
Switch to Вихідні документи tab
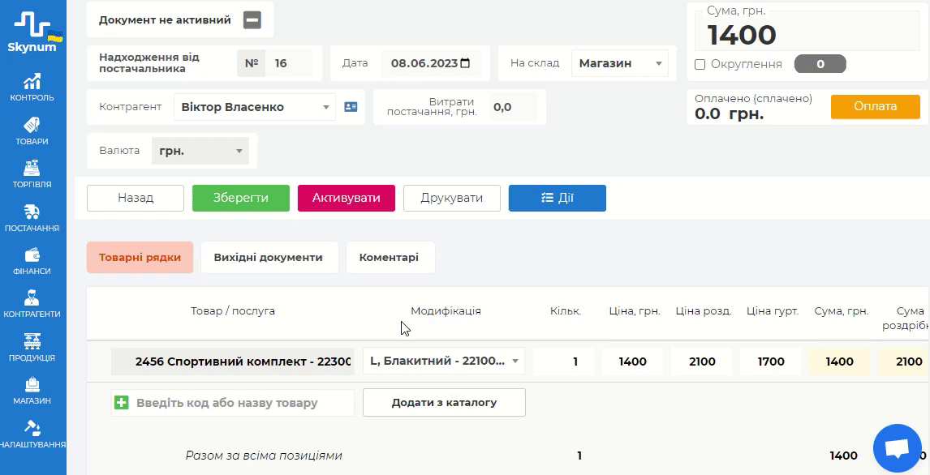point(268,258)
